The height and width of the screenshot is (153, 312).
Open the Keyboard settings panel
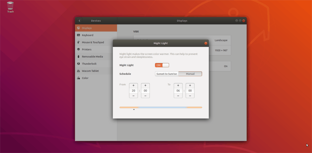click(96, 35)
